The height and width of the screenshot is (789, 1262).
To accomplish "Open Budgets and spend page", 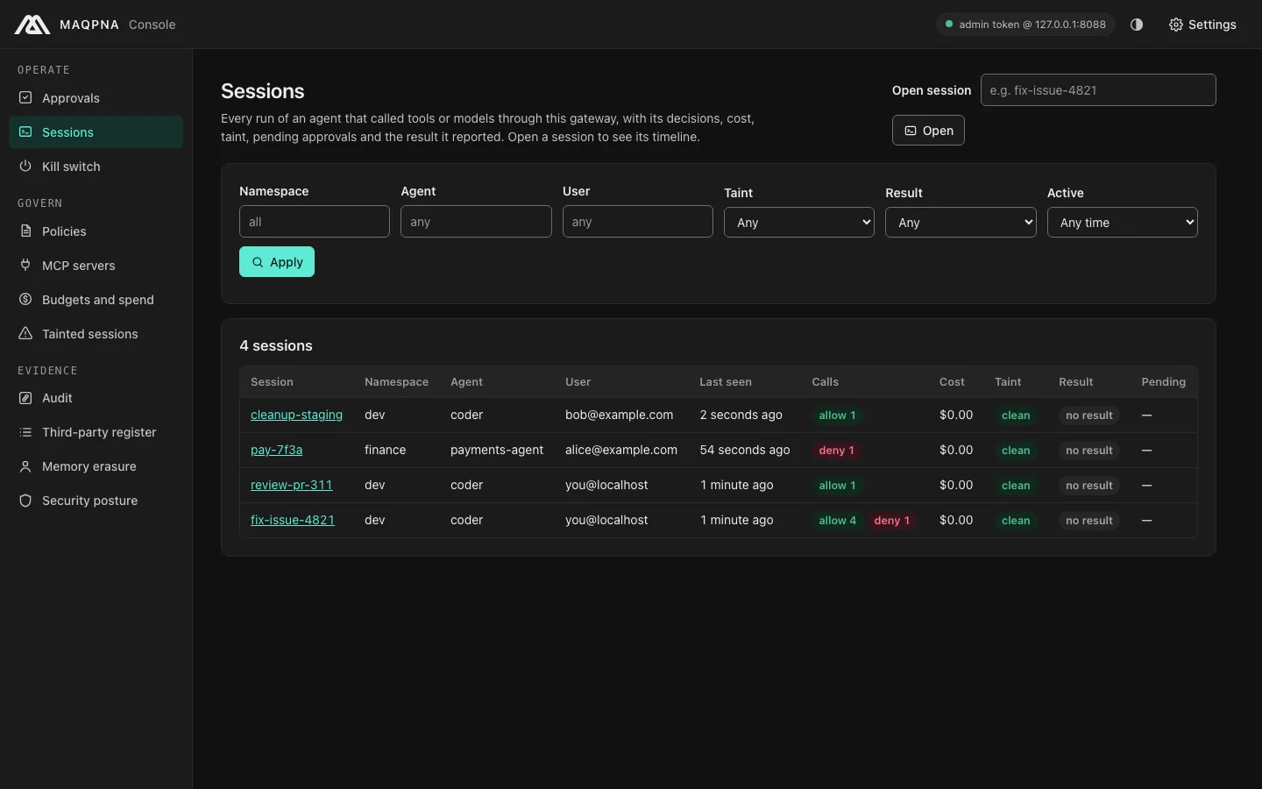I will pos(96,300).
